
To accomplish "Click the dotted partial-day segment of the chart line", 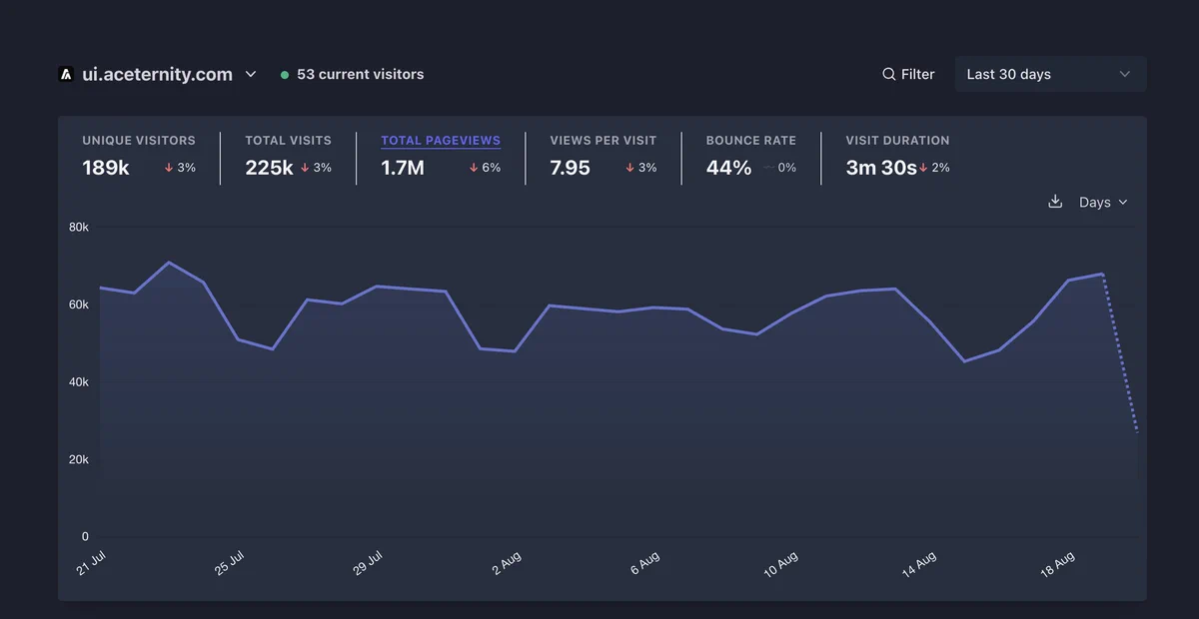I will [x=1120, y=353].
